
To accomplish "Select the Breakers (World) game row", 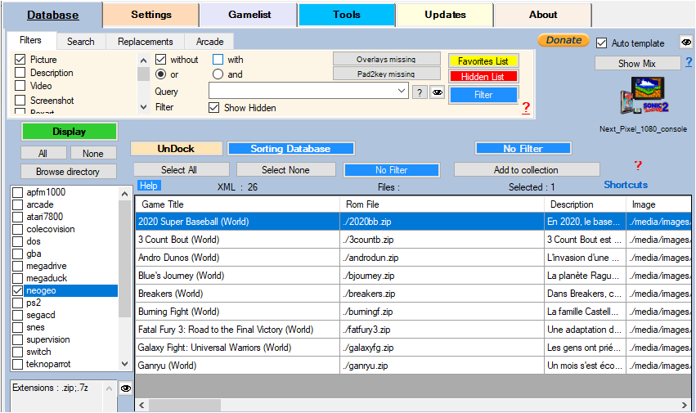I will pyautogui.click(x=237, y=294).
